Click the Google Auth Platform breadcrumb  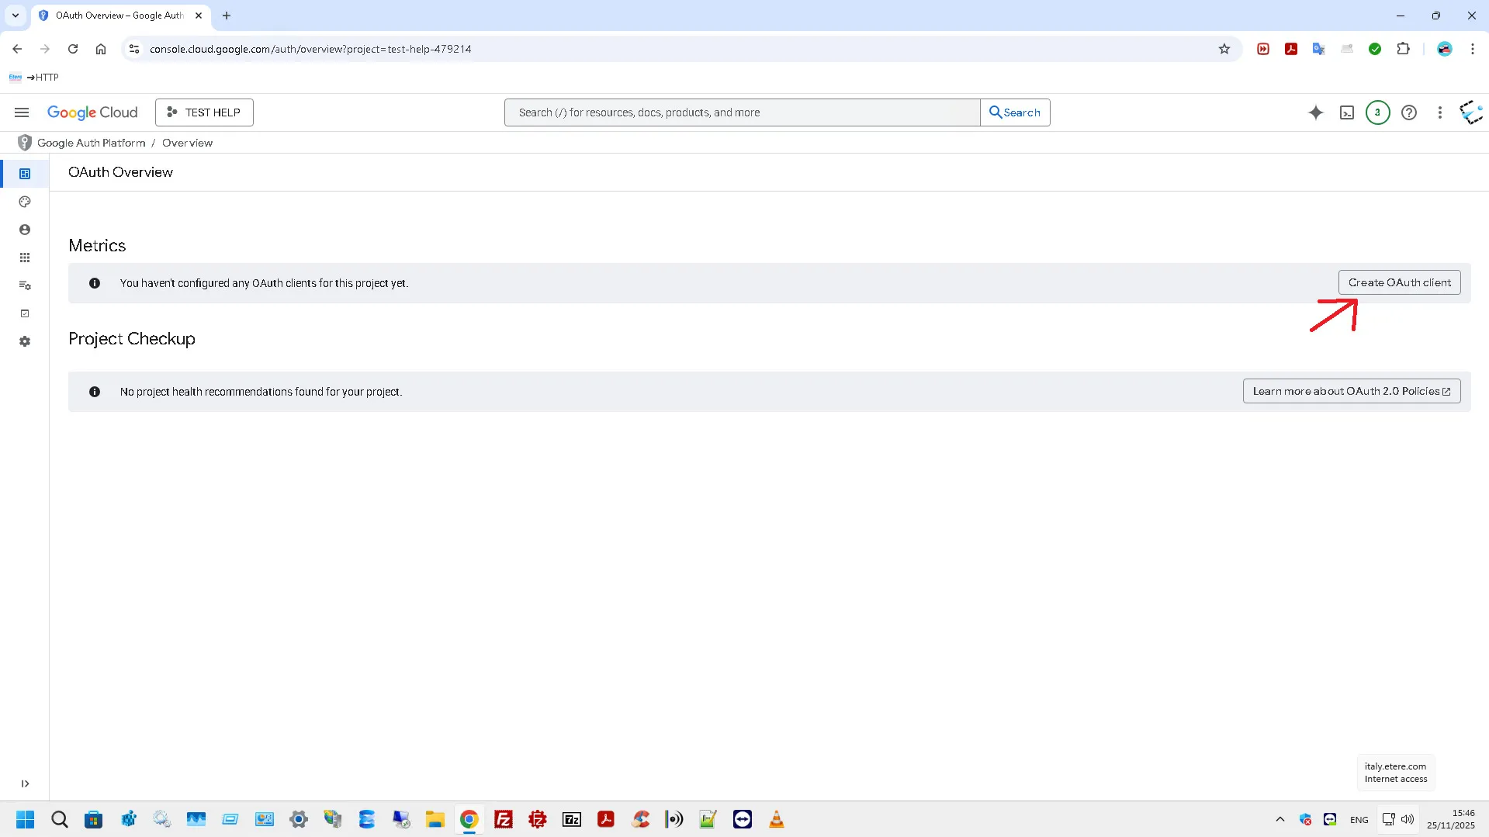tap(92, 143)
